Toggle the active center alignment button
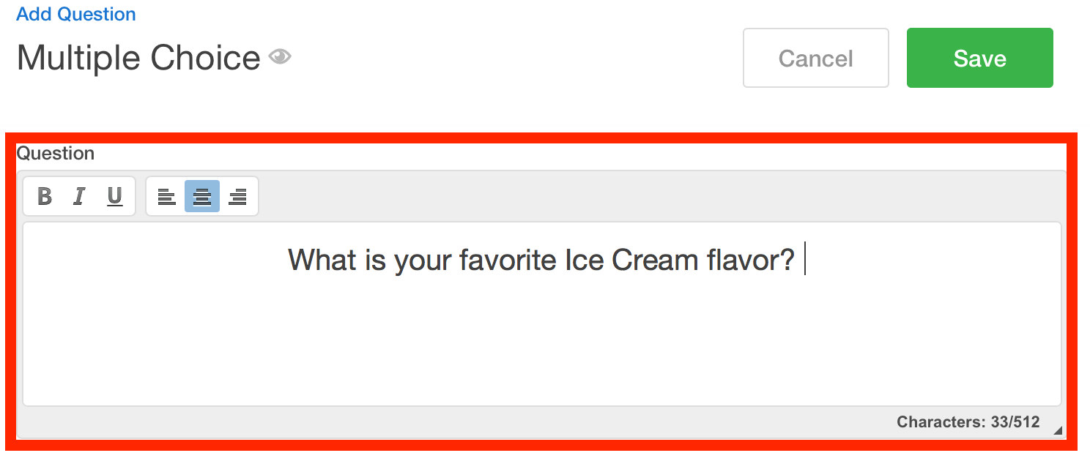The height and width of the screenshot is (461, 1090). coord(202,196)
